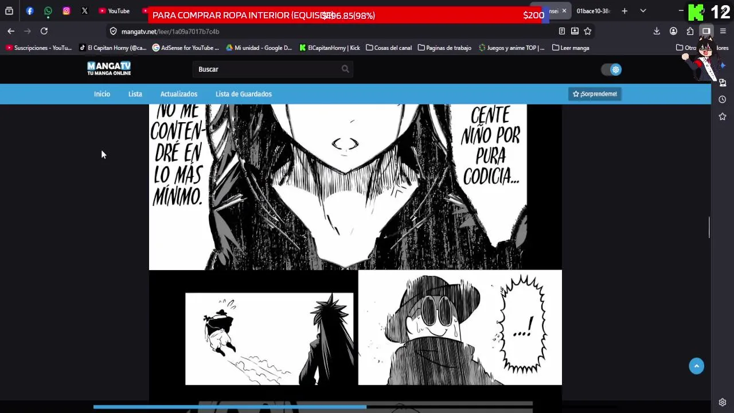Screen dimensions: 734x413
Task: Open the browser downloads panel
Action: point(657,31)
